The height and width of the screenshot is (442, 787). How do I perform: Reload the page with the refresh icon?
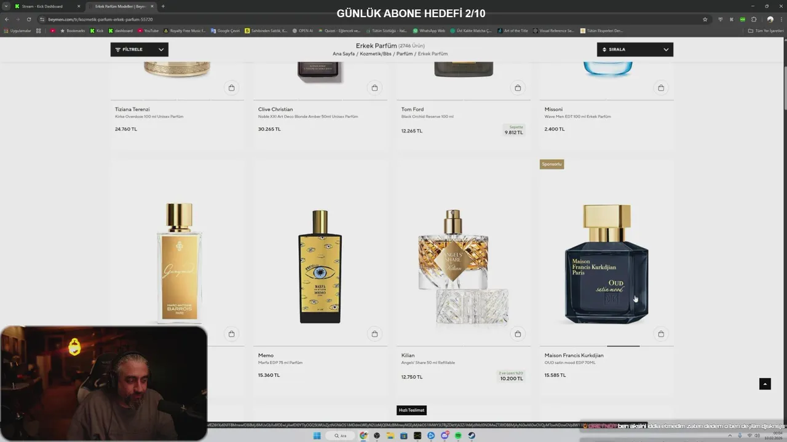point(28,19)
